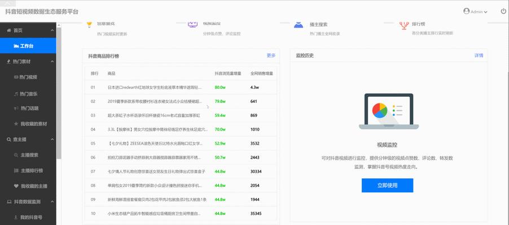Click the power logout icon
The height and width of the screenshot is (225, 509).
click(x=503, y=11)
